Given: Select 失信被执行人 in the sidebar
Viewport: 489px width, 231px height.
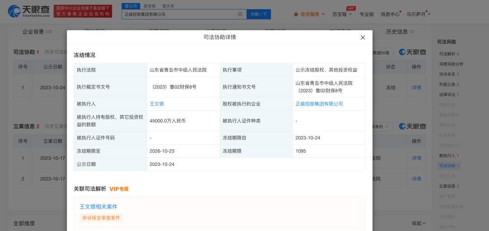Looking at the screenshot, I should click(x=451, y=146).
